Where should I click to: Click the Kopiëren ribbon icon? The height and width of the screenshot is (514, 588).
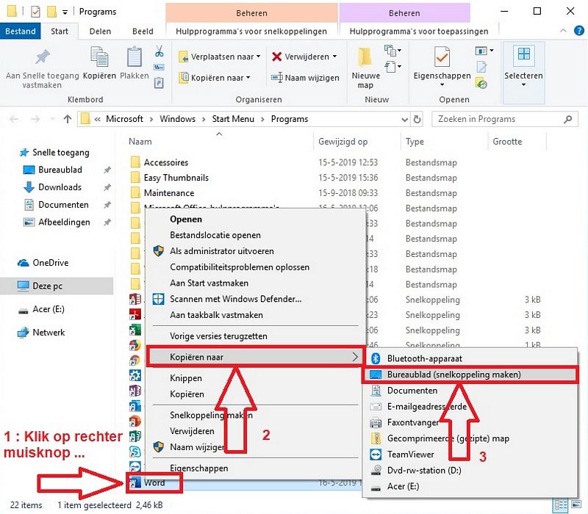[x=99, y=57]
